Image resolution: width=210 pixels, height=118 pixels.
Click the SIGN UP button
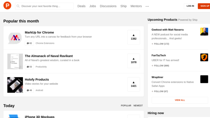point(204,6)
